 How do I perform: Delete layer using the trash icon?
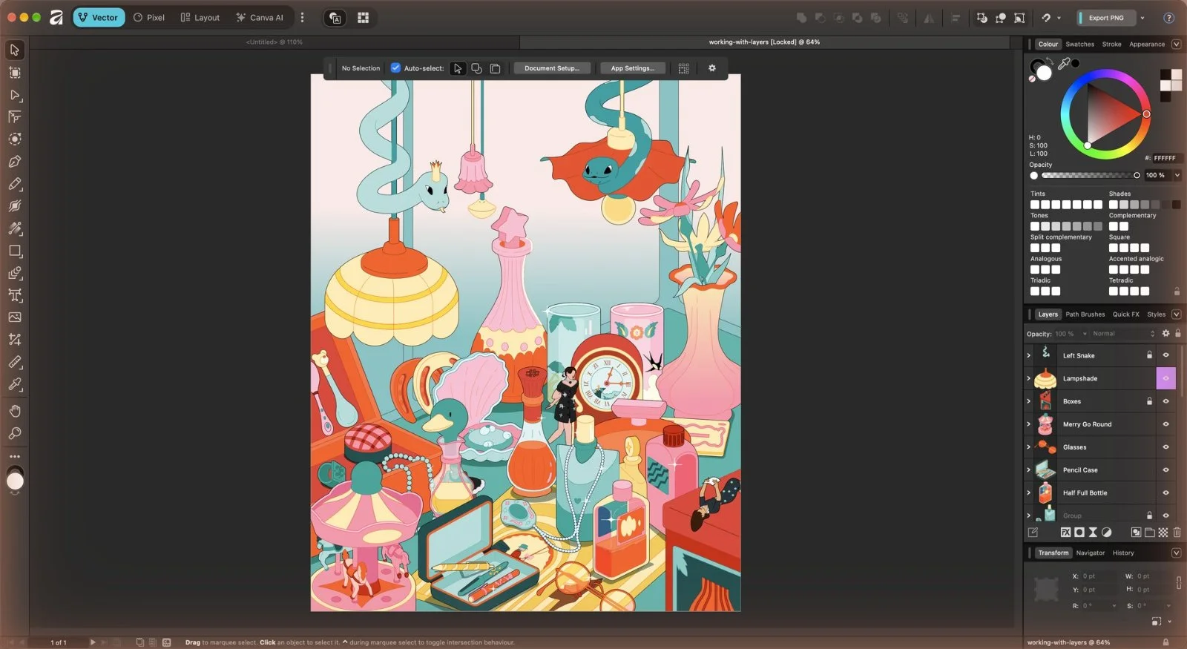1177,533
